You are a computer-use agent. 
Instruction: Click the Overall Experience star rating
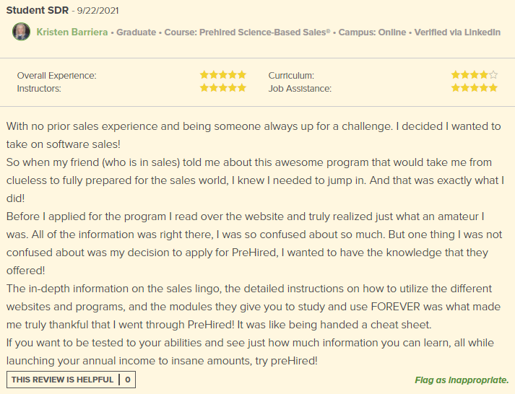[x=222, y=75]
